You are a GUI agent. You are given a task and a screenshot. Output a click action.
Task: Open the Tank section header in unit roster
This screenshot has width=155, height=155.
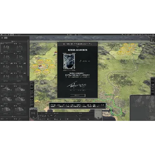14,84
